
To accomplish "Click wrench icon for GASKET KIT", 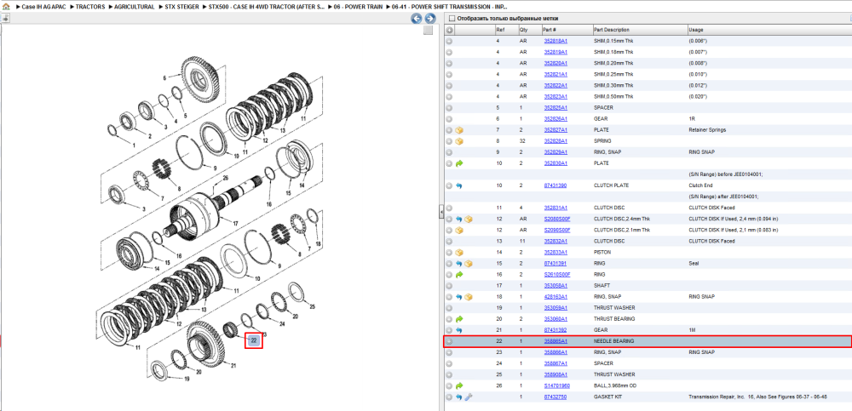I will [x=469, y=397].
